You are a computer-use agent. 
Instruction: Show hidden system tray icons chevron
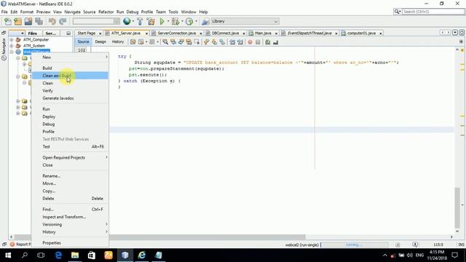coord(385,255)
